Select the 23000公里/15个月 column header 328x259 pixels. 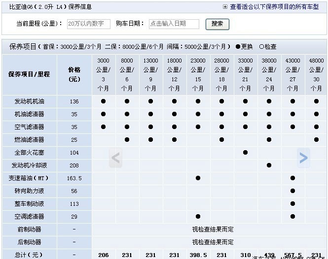tap(198, 74)
